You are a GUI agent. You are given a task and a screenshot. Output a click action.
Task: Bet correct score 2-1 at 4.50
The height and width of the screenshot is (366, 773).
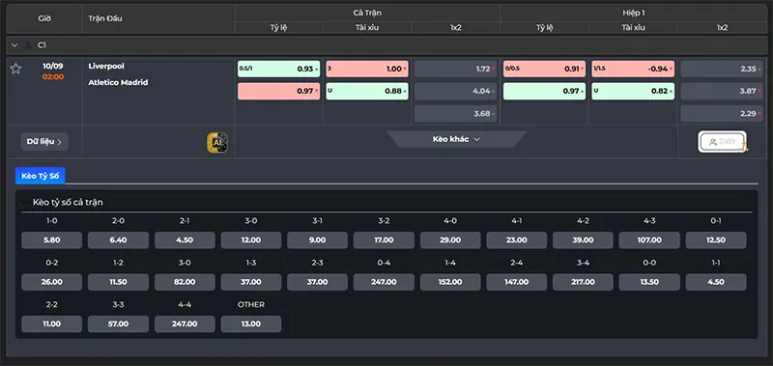click(x=185, y=240)
